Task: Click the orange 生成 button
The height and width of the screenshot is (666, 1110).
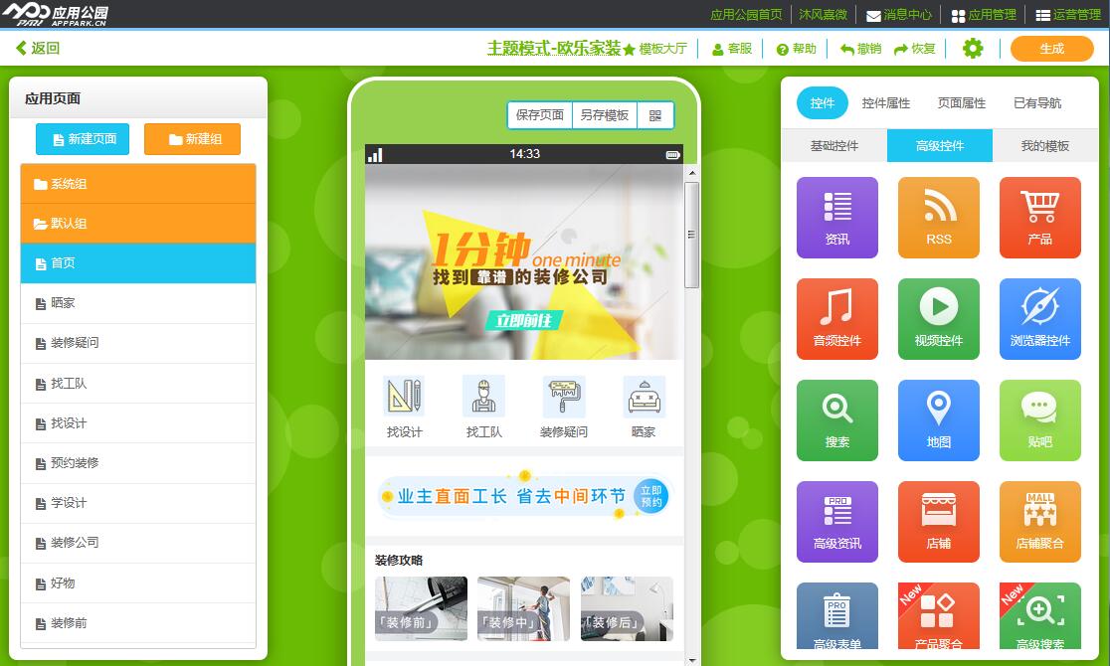Action: click(x=1051, y=49)
